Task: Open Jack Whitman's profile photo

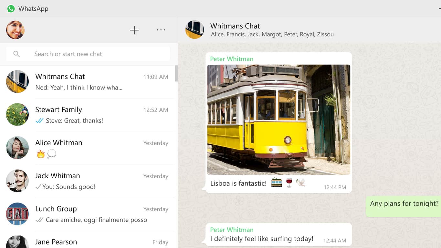Action: coord(17,181)
